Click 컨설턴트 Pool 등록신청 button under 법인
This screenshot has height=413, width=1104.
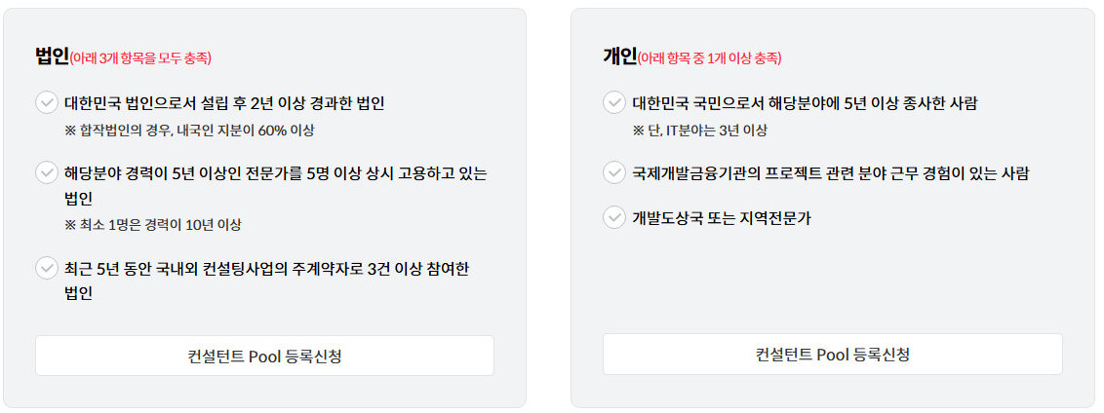point(264,356)
